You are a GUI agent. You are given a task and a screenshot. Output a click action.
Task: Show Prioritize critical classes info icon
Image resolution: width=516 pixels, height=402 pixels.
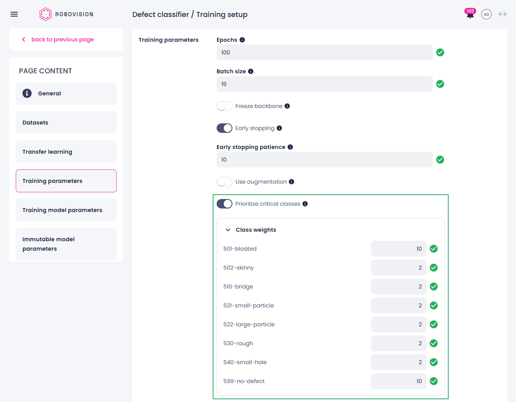(305, 204)
